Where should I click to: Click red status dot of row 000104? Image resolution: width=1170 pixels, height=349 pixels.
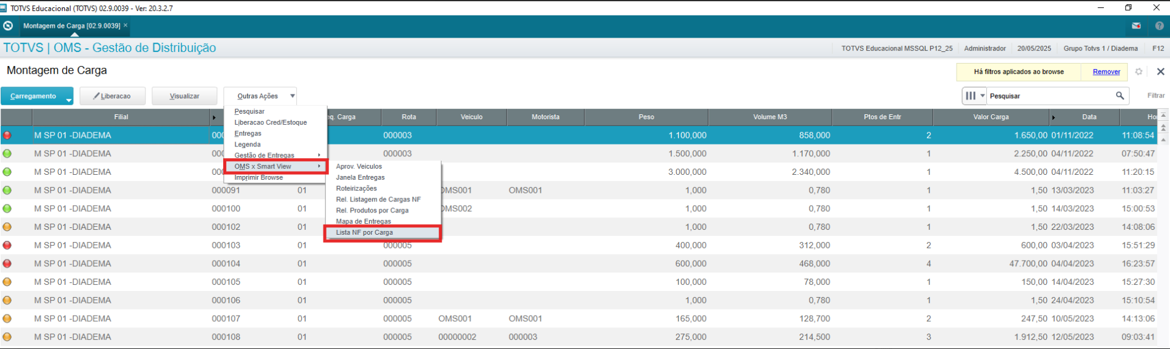pos(7,264)
